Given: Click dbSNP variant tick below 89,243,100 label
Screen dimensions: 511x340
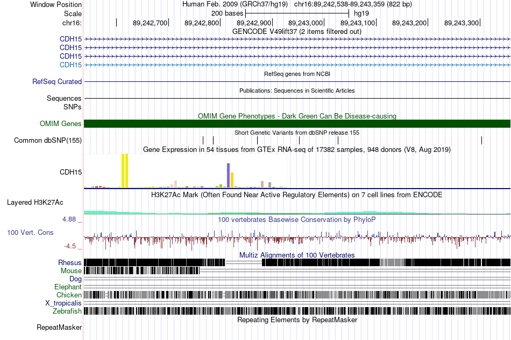Looking at the screenshot, I should tap(338, 141).
